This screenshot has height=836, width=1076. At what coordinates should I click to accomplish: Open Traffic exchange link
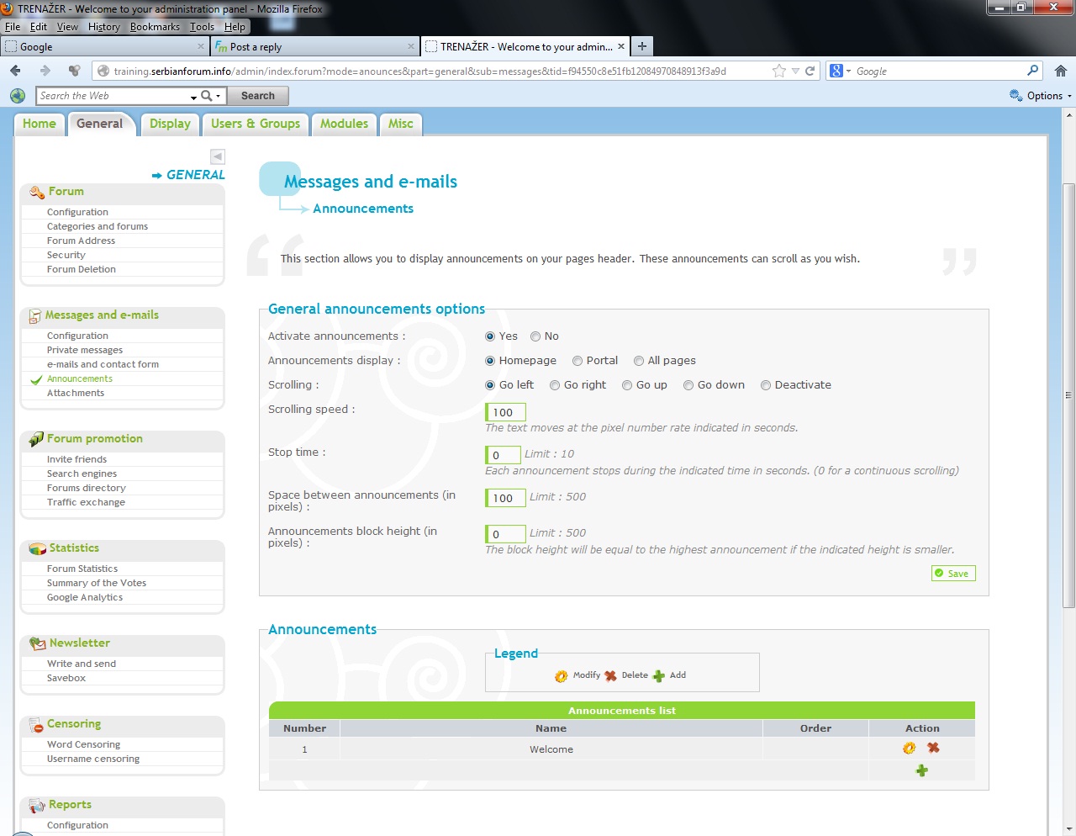(86, 502)
